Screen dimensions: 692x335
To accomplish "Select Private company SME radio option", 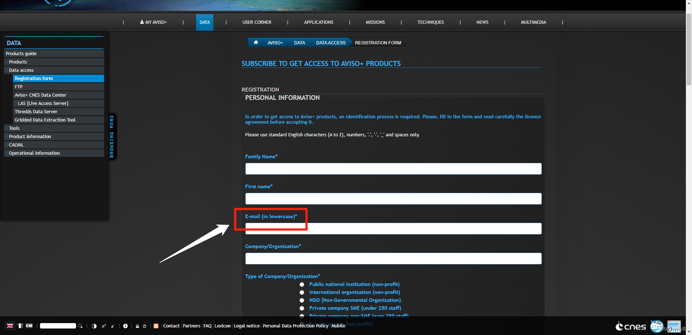I will click(302, 308).
